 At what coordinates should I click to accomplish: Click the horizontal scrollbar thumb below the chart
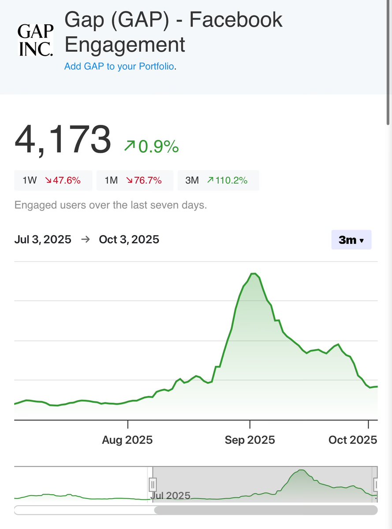click(265, 510)
